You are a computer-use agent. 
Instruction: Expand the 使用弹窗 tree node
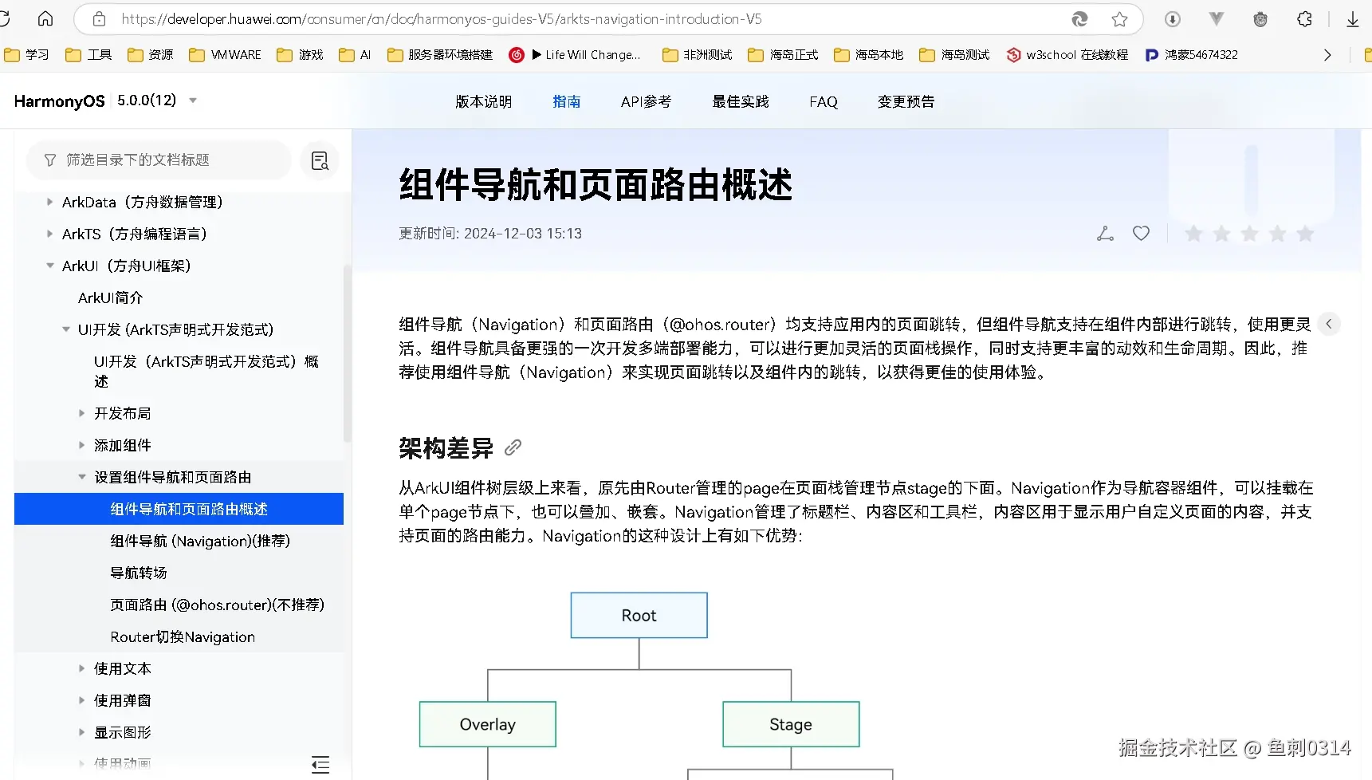click(x=81, y=700)
